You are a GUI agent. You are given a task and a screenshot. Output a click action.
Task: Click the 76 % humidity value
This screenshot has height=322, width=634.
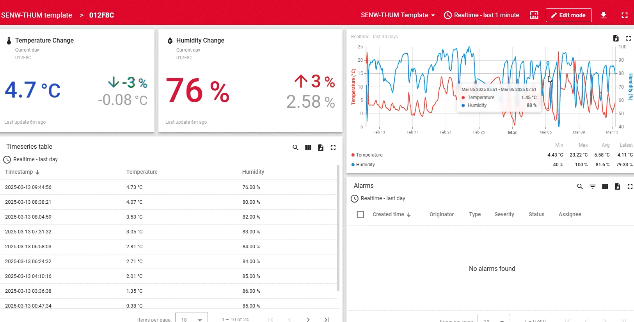click(197, 91)
